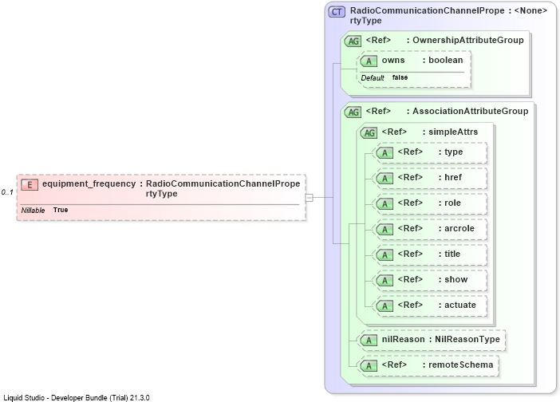
Task: Select the complex type name RadioCommunicationChannelPropertyType
Action: coord(427,15)
